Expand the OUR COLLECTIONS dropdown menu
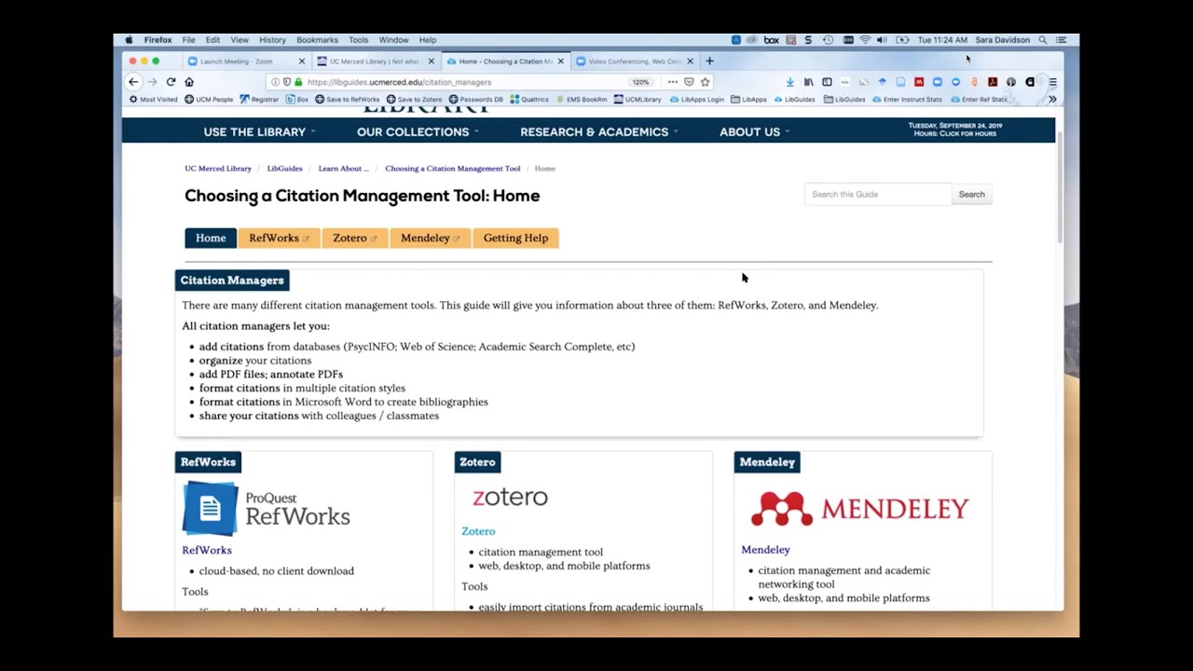The image size is (1193, 671). coord(418,131)
